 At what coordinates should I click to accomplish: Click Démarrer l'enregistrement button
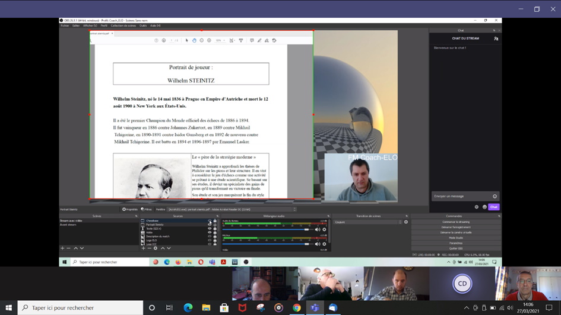[x=455, y=227]
